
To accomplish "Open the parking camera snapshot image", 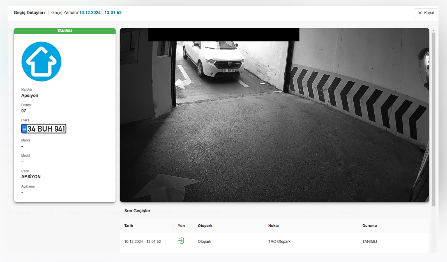I will (x=274, y=115).
